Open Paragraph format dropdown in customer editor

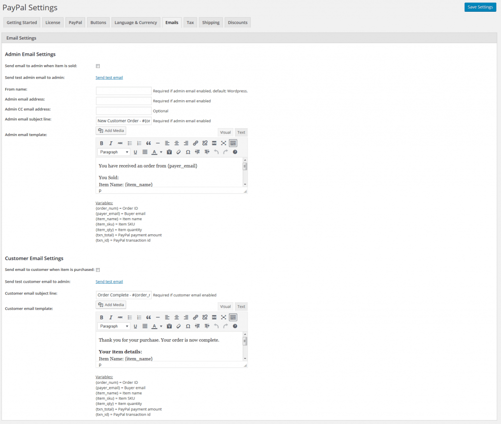point(114,326)
